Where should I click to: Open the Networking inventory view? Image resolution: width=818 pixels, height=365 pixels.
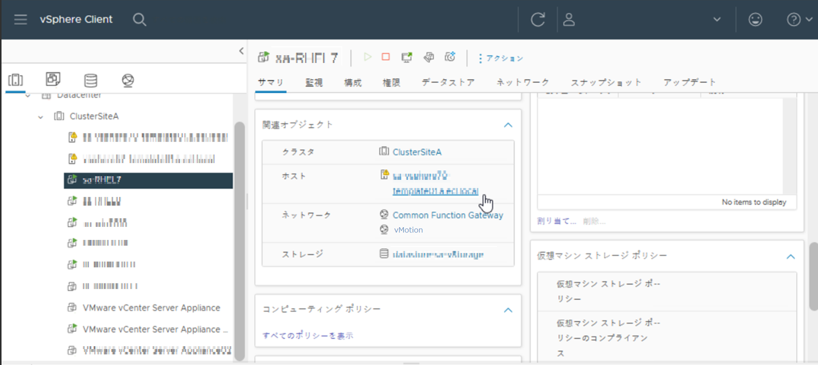pyautogui.click(x=128, y=80)
